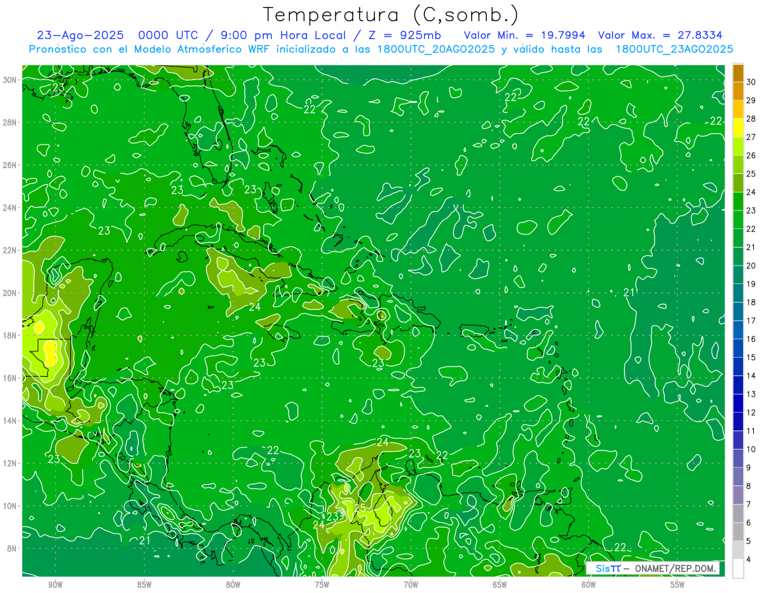
Task: Select the '23-Ago-2025' date text in header
Action: coord(80,35)
